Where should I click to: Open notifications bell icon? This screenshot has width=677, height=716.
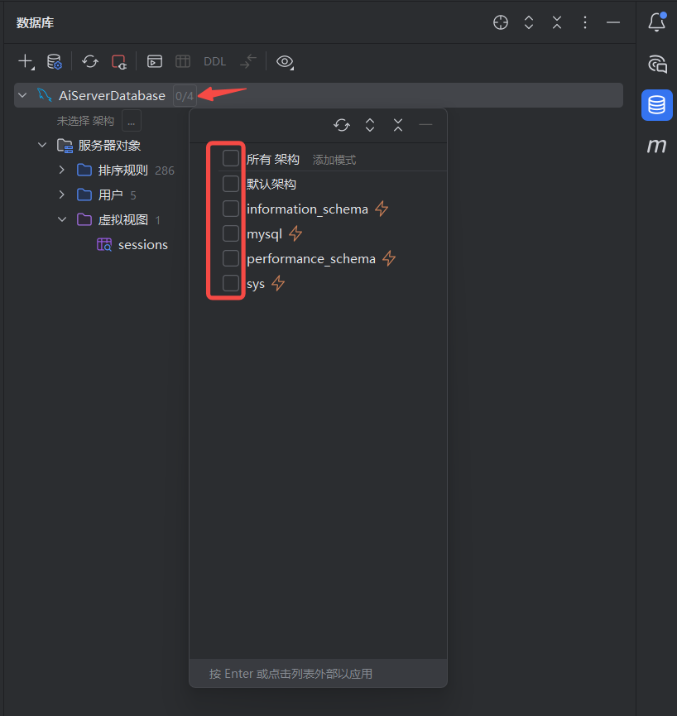tap(656, 22)
